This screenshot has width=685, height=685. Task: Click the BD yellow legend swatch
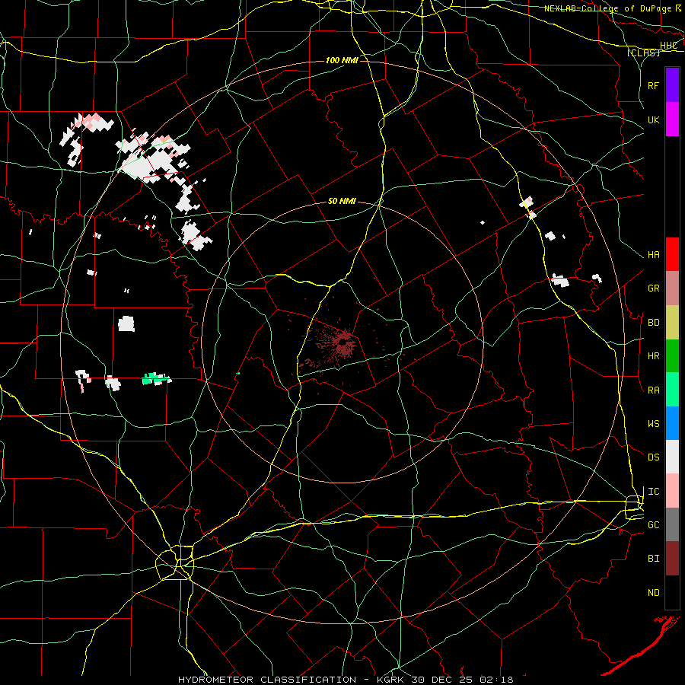click(672, 322)
